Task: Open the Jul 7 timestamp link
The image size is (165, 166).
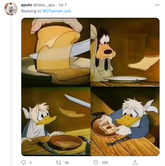Action: 63,5
